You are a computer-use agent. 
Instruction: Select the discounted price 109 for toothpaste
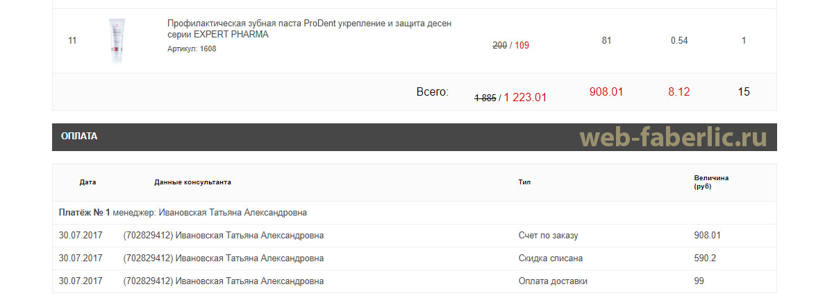[522, 46]
